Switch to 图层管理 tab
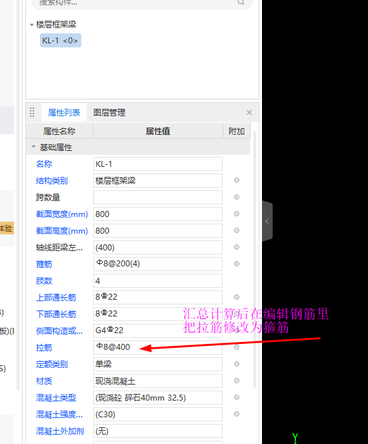Screen dimensions: 368x444 coord(109,112)
